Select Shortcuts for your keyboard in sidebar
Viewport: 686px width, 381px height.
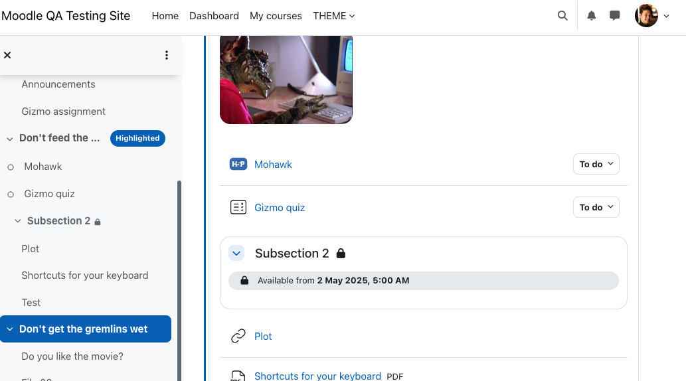pos(85,275)
